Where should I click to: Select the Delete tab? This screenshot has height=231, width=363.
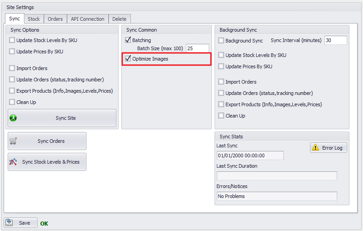pos(119,19)
